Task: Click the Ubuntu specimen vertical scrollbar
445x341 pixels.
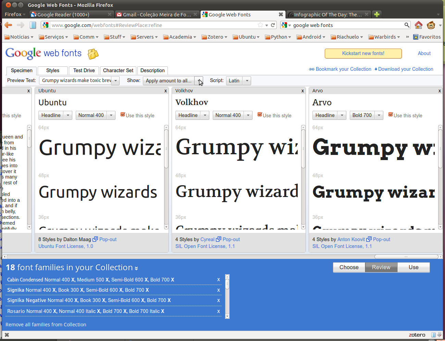Action: 166,177
